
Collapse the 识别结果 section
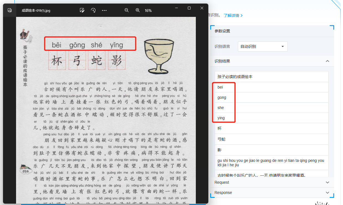tap(328, 61)
